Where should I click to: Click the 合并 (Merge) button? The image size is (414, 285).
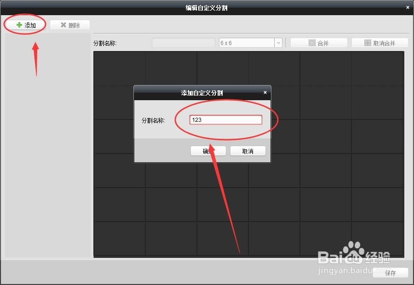point(319,43)
